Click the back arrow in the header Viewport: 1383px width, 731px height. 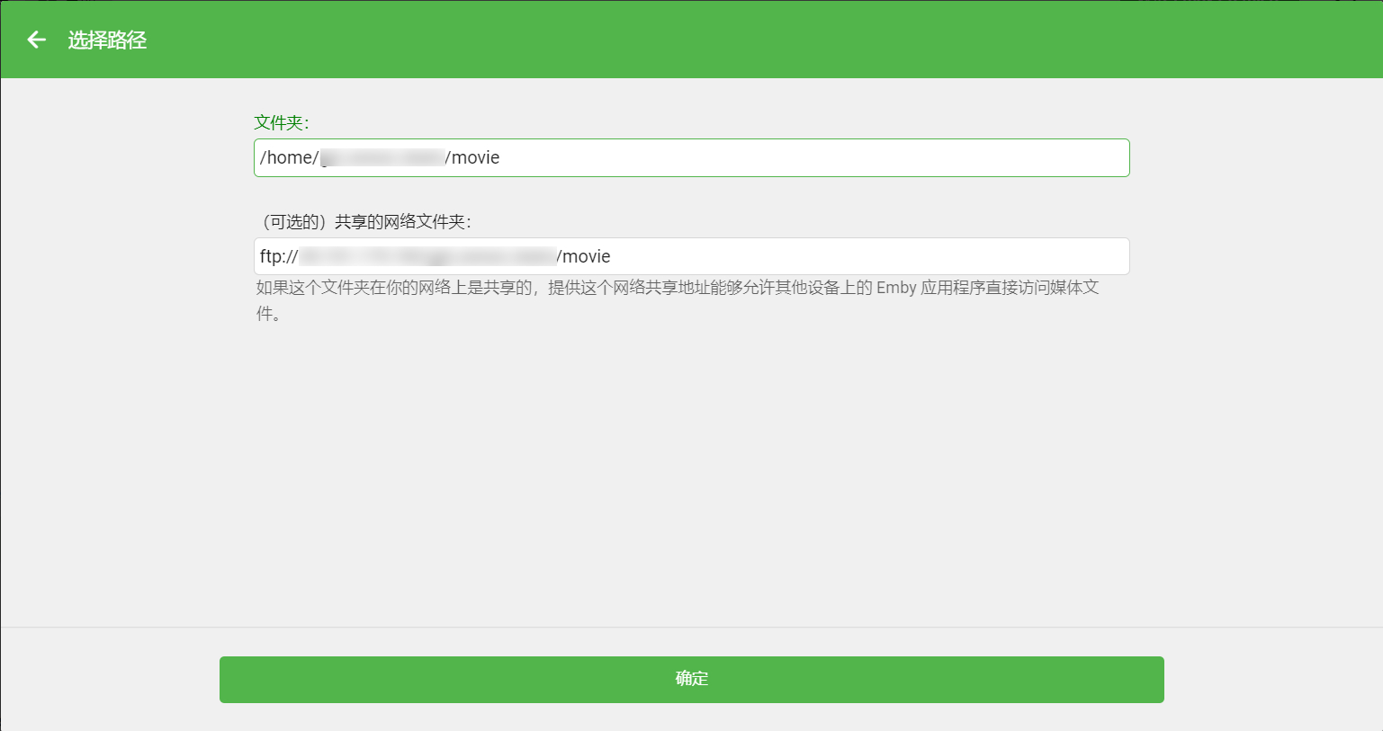click(x=35, y=40)
